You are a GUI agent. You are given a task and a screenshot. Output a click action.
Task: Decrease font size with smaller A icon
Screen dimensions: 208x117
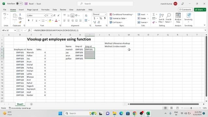pos(58,16)
